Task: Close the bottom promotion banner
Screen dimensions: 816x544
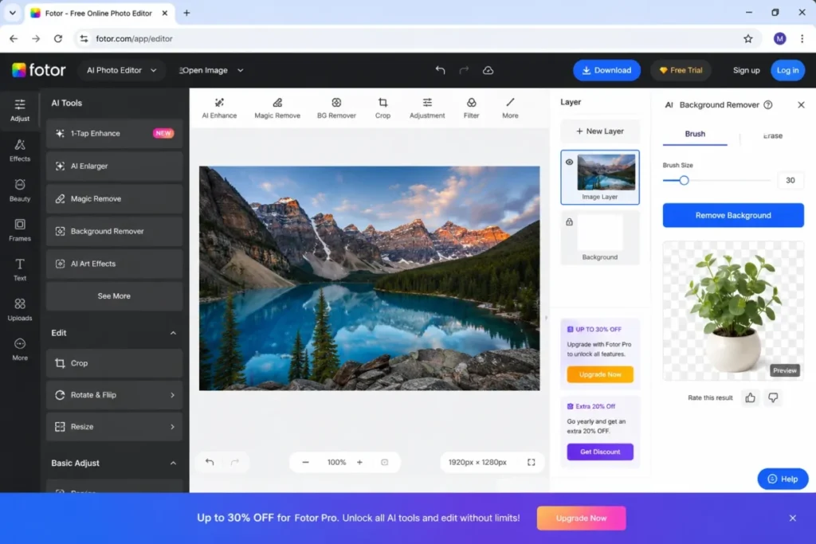Action: (x=793, y=518)
